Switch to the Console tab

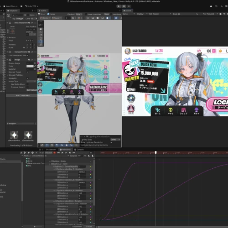(79, 150)
